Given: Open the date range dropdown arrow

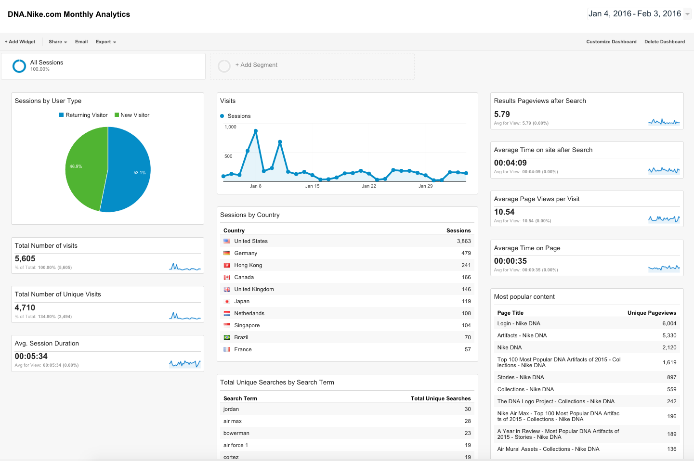Looking at the screenshot, I should coord(687,14).
